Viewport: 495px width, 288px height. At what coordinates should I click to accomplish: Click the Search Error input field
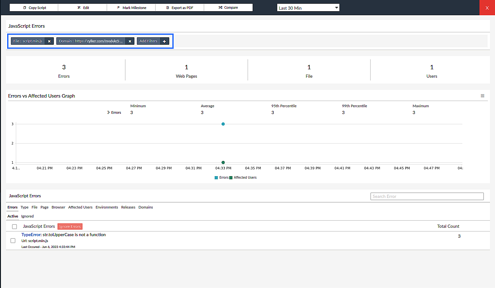427,196
